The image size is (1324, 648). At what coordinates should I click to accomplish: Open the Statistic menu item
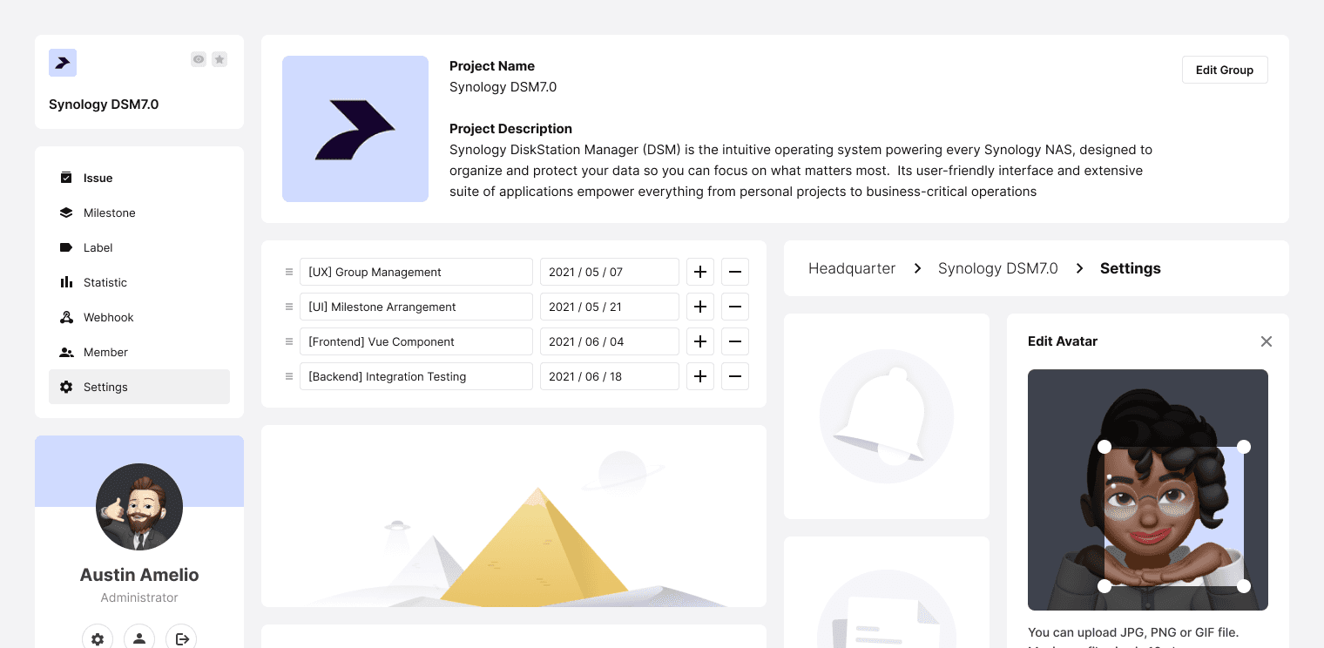pos(139,282)
